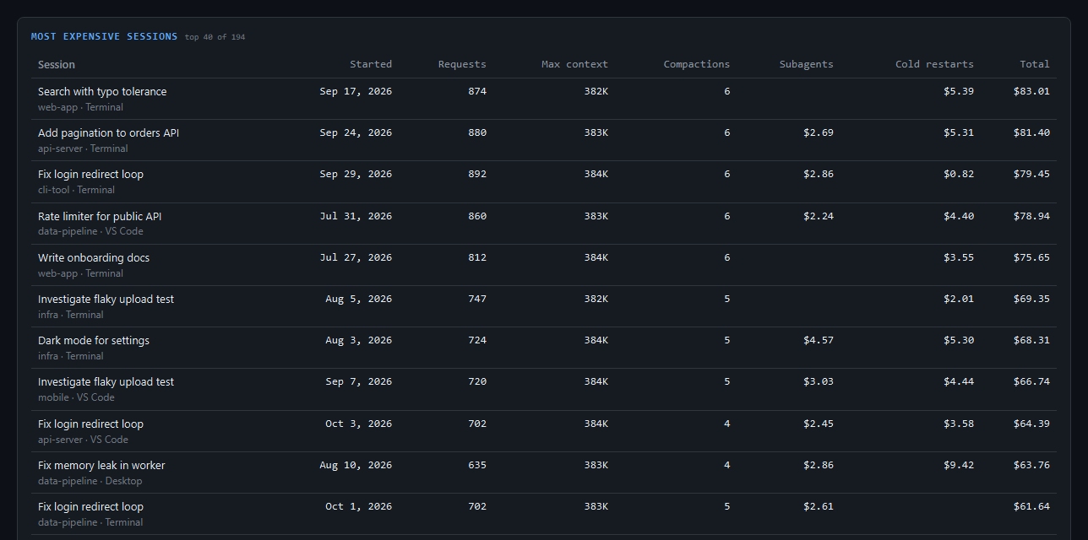Select the $78.94 total value

(x=1031, y=216)
